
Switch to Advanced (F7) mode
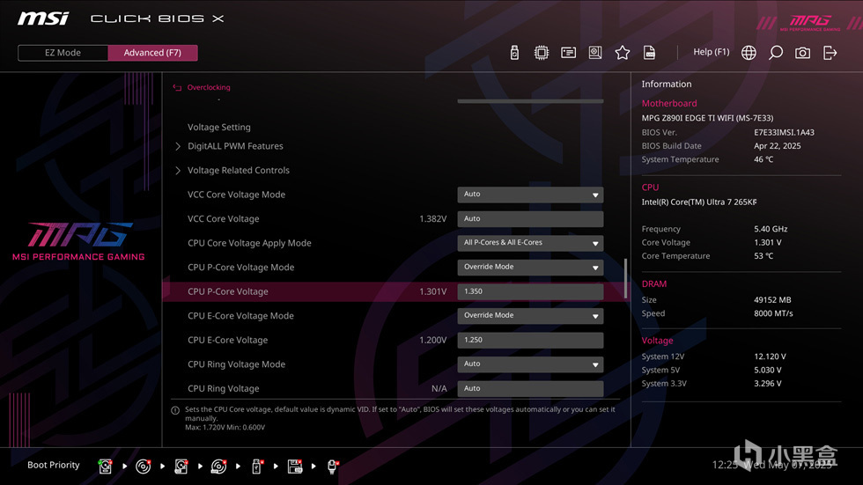pyautogui.click(x=152, y=53)
